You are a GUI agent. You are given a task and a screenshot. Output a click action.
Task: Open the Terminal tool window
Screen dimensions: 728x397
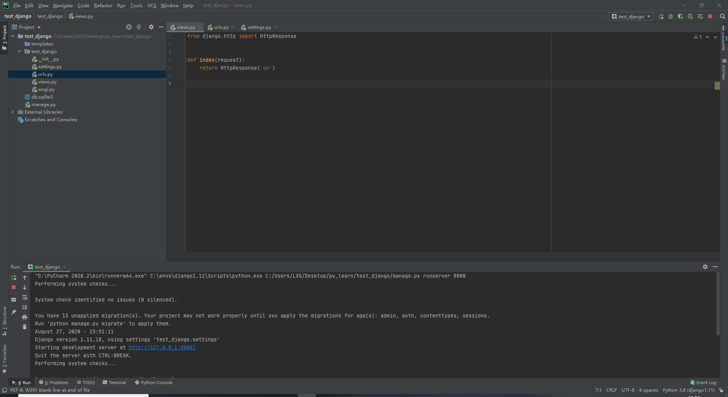click(x=114, y=383)
